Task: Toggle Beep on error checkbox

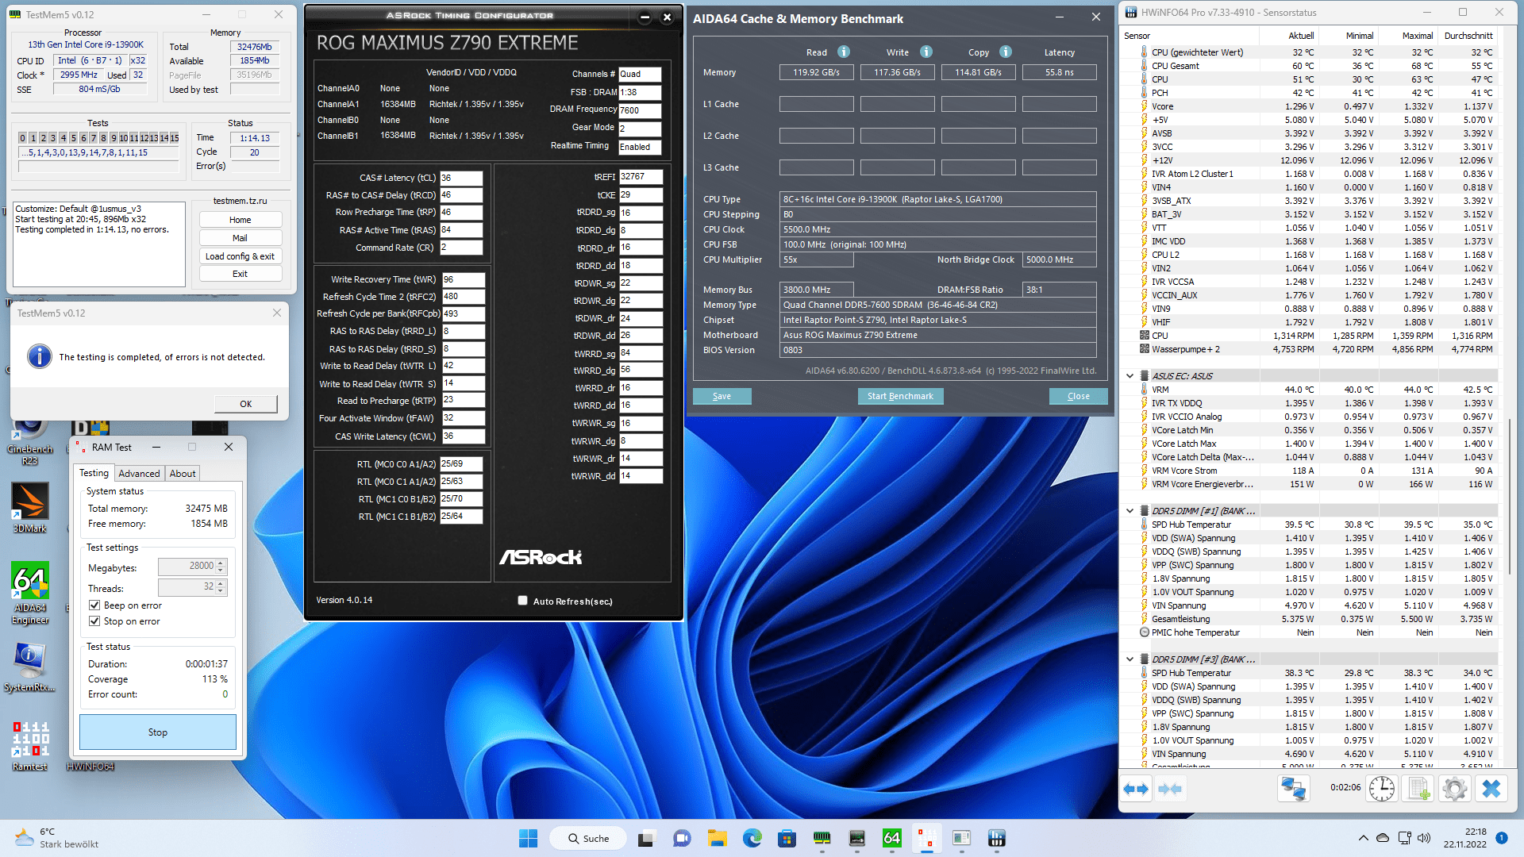Action: click(94, 605)
